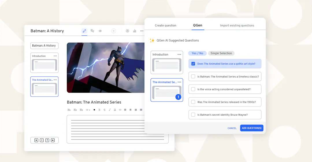312x162 pixels.
Task: Click the ADD QUESTION(S) button
Action: (252, 128)
